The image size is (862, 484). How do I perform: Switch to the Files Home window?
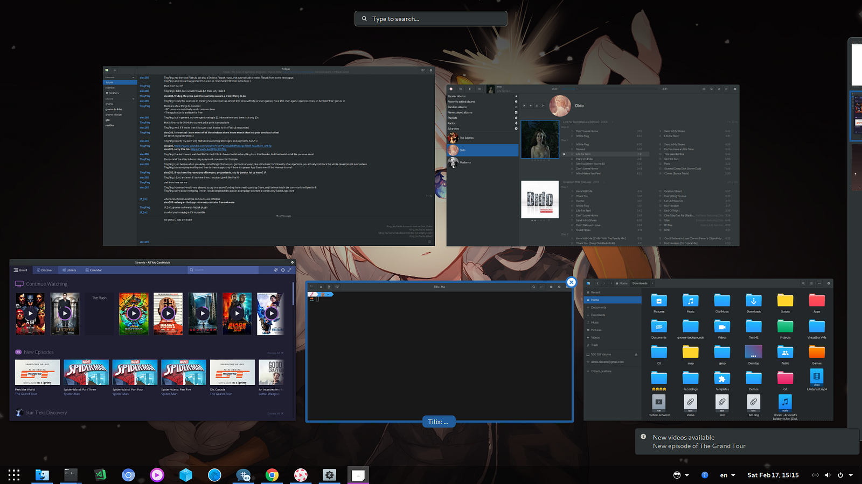click(708, 350)
